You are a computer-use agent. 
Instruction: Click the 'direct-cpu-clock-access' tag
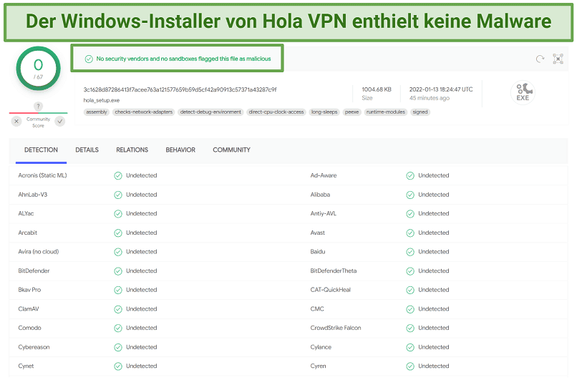[x=276, y=112]
